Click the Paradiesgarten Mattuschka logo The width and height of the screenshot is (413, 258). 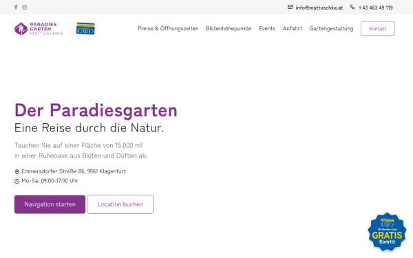(x=39, y=28)
